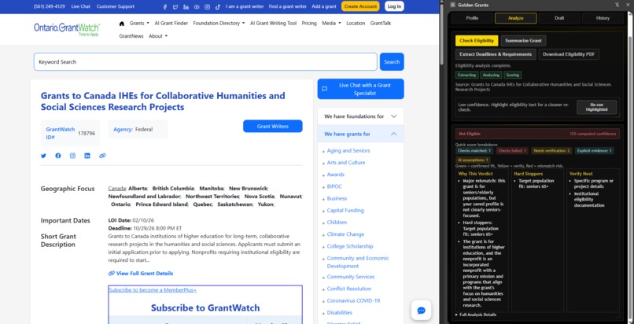Click the Add a grant link
Image resolution: width=634 pixels, height=324 pixels.
coord(324,6)
